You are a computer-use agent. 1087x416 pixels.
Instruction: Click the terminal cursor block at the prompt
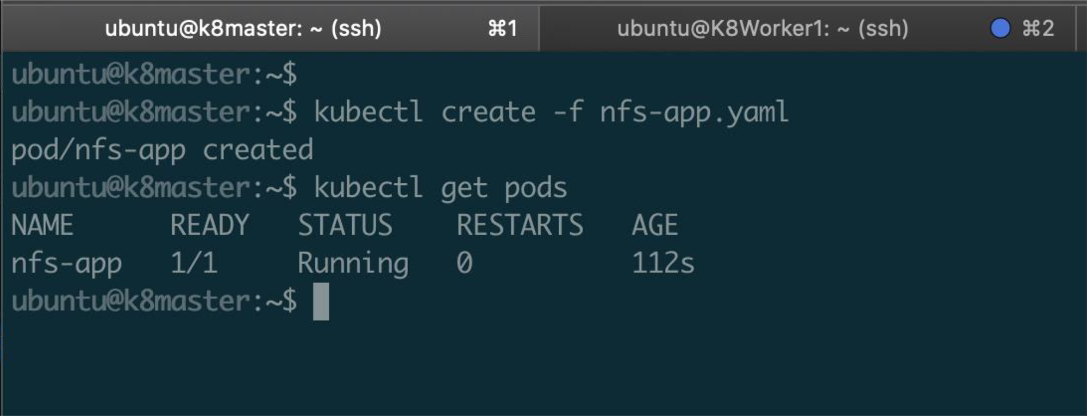click(x=321, y=301)
